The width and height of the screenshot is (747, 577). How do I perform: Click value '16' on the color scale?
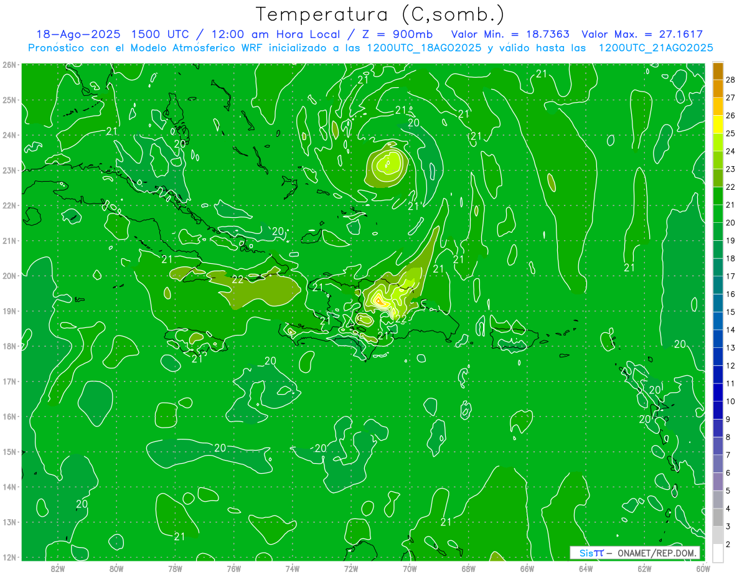[x=731, y=294]
